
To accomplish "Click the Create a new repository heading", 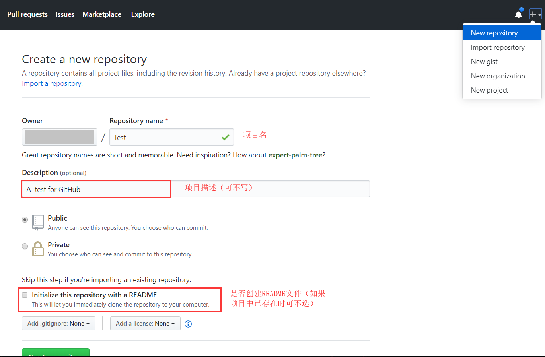I will pos(84,59).
